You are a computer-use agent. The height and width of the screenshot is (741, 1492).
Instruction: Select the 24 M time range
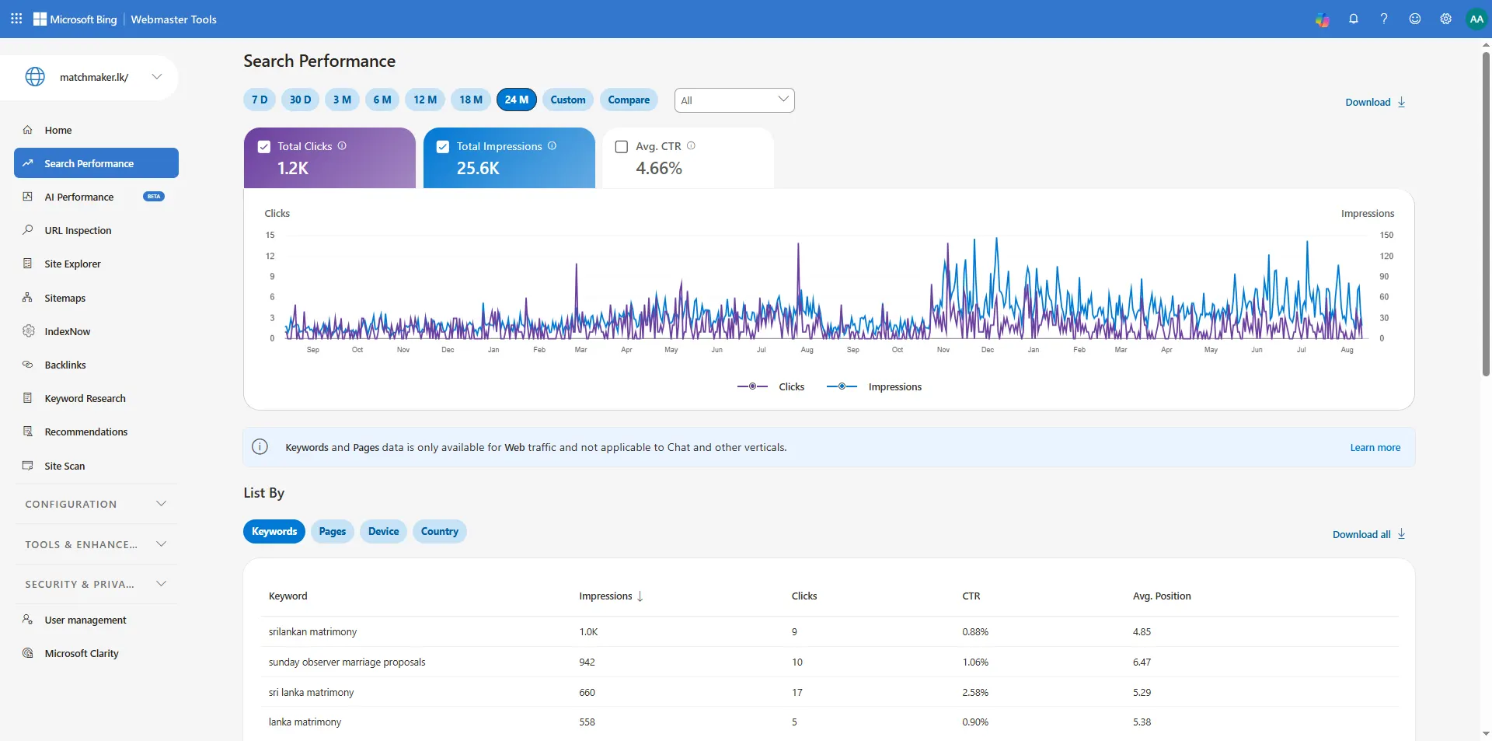[517, 100]
